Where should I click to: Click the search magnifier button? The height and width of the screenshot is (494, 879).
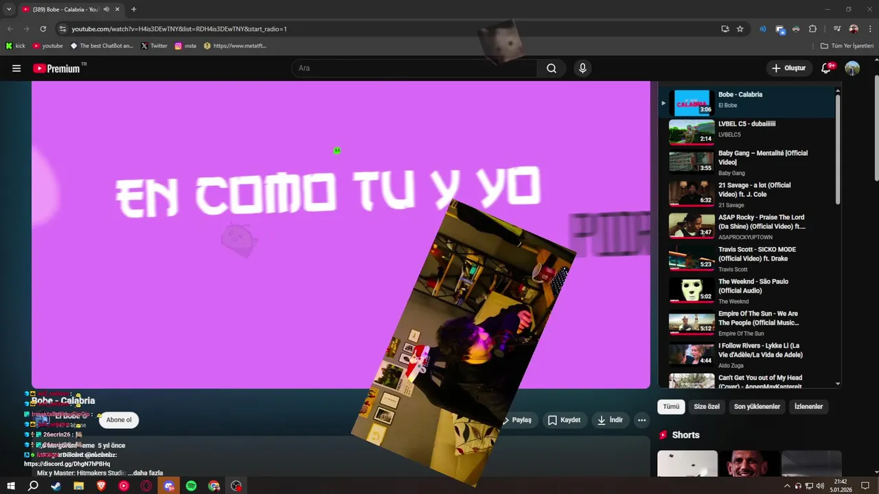click(x=551, y=68)
